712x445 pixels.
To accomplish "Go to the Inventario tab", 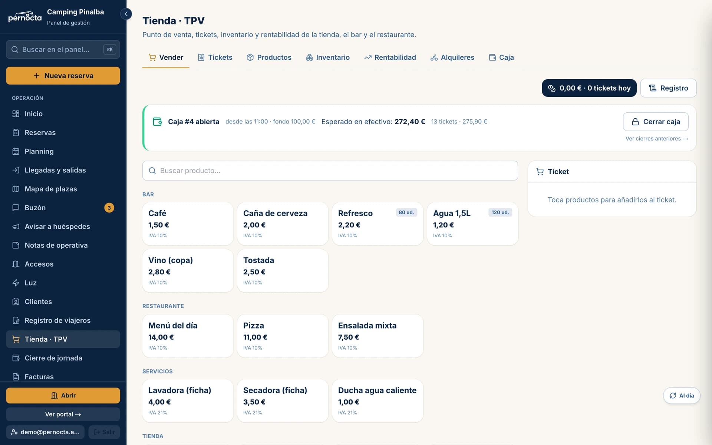I will pyautogui.click(x=327, y=57).
